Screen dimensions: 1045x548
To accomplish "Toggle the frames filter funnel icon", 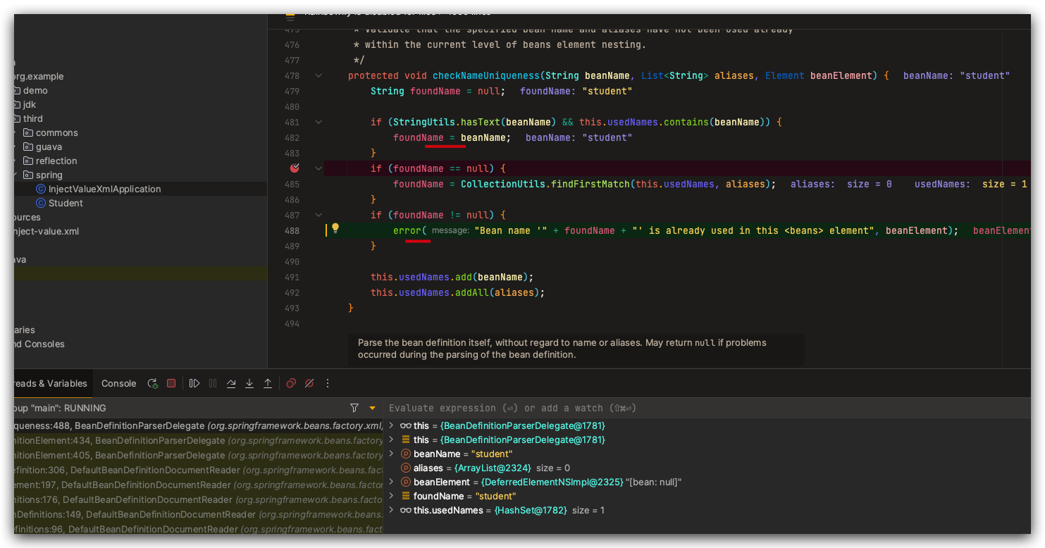I will point(354,408).
